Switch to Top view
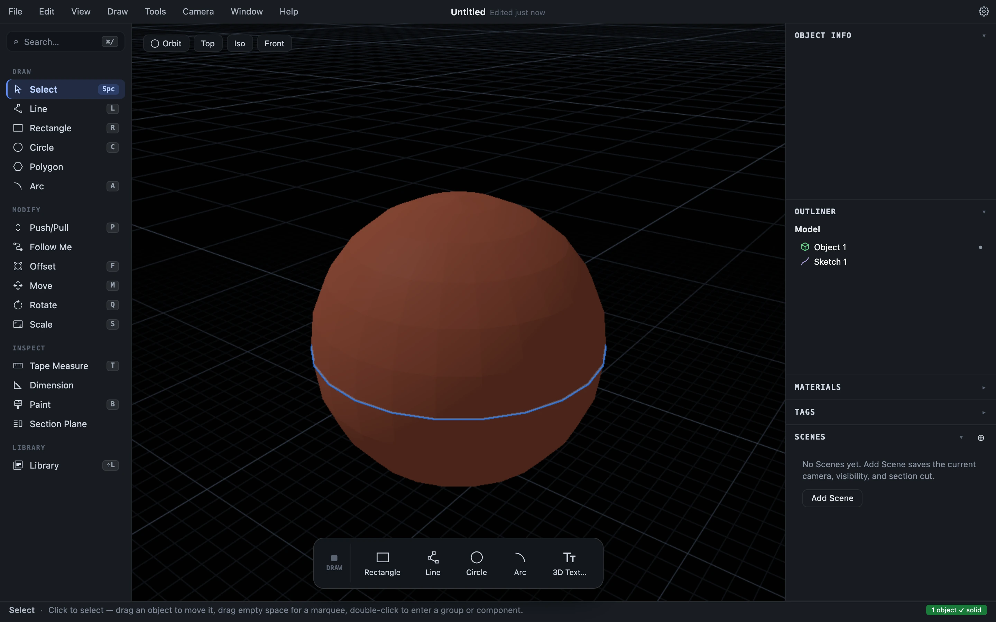This screenshot has height=622, width=996. click(208, 44)
